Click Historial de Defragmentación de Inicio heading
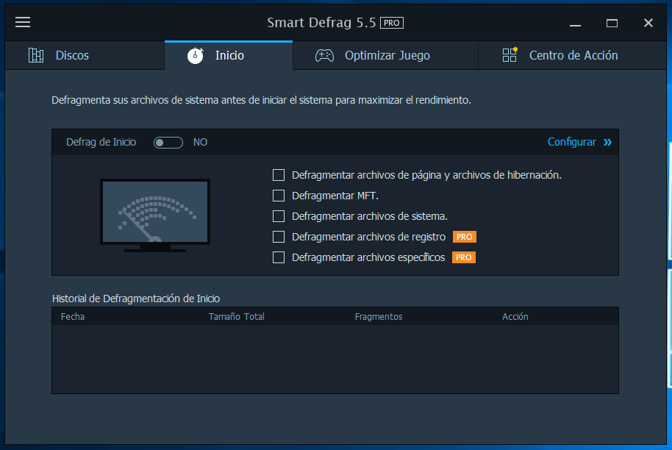This screenshot has width=672, height=450. coord(136,299)
